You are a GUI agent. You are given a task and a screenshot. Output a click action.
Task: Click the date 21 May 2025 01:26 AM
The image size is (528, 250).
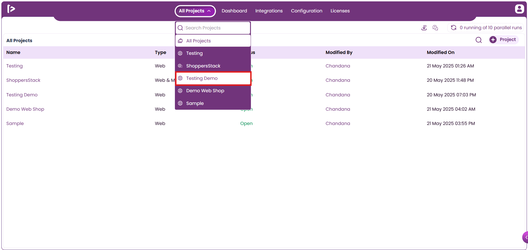450,66
